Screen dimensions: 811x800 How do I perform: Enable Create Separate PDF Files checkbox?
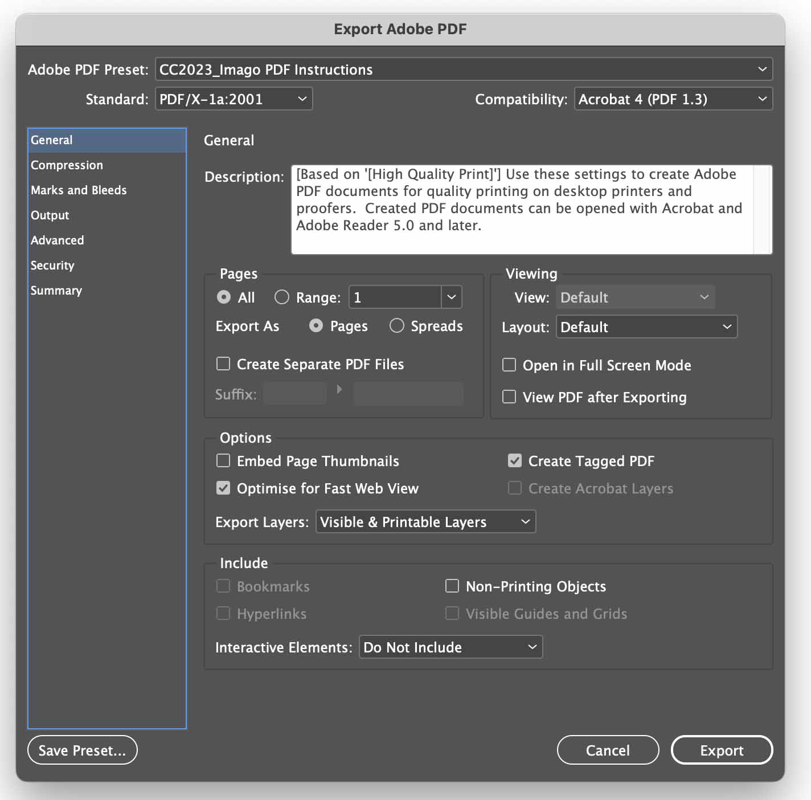(223, 364)
